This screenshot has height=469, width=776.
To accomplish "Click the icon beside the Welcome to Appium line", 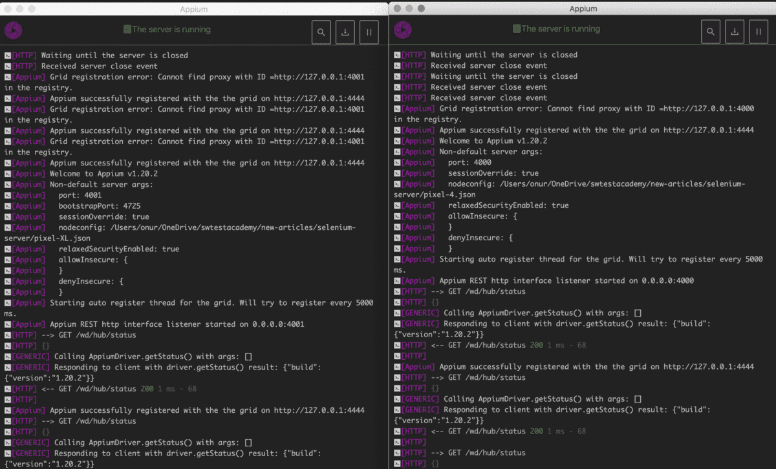I will (x=6, y=173).
